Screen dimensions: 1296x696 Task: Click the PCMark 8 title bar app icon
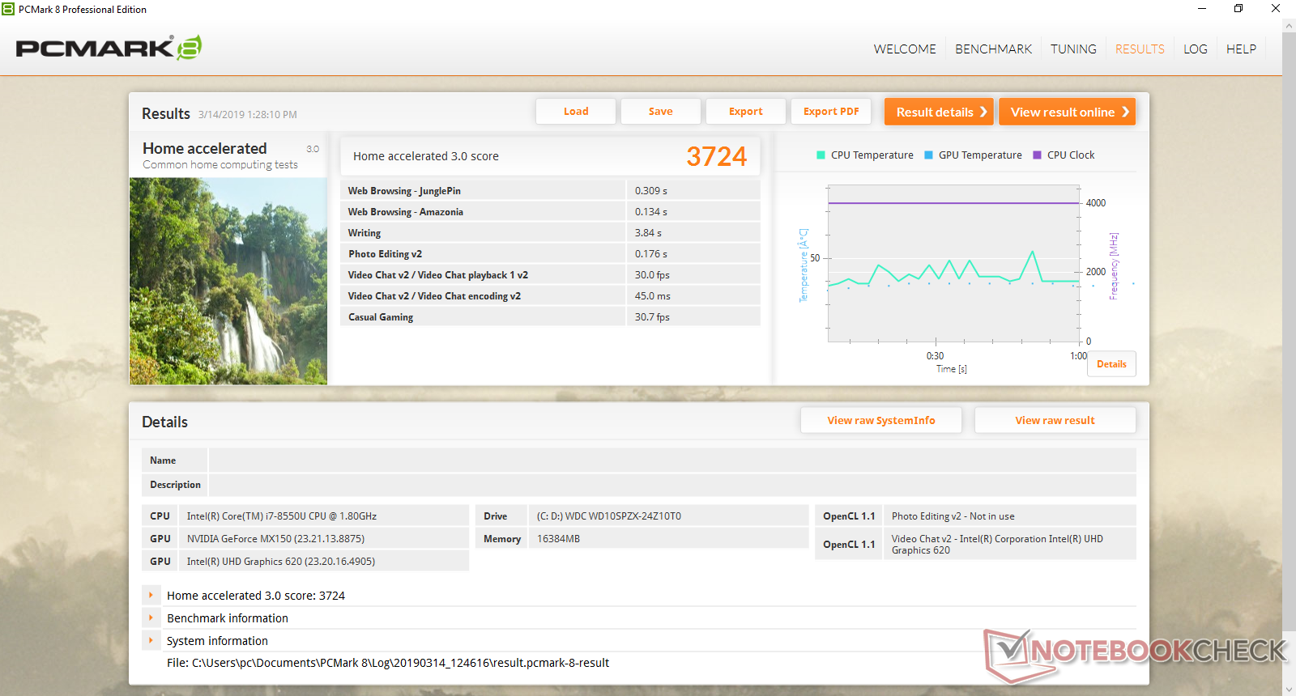(8, 9)
